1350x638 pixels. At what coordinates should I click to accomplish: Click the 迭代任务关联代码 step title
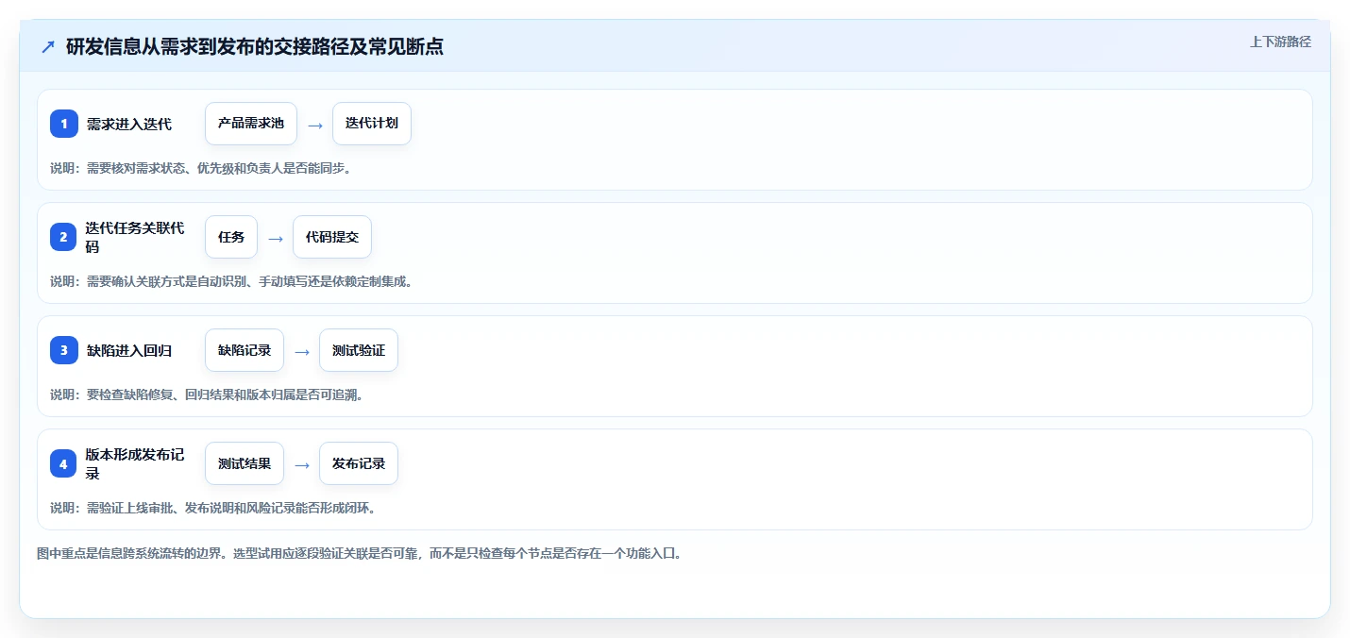[x=135, y=237]
